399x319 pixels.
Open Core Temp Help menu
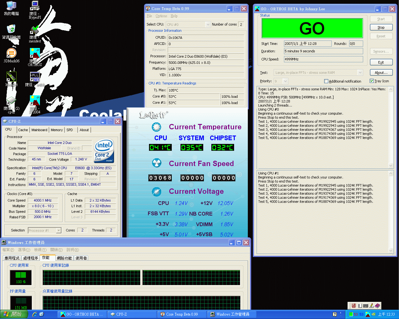[174, 16]
